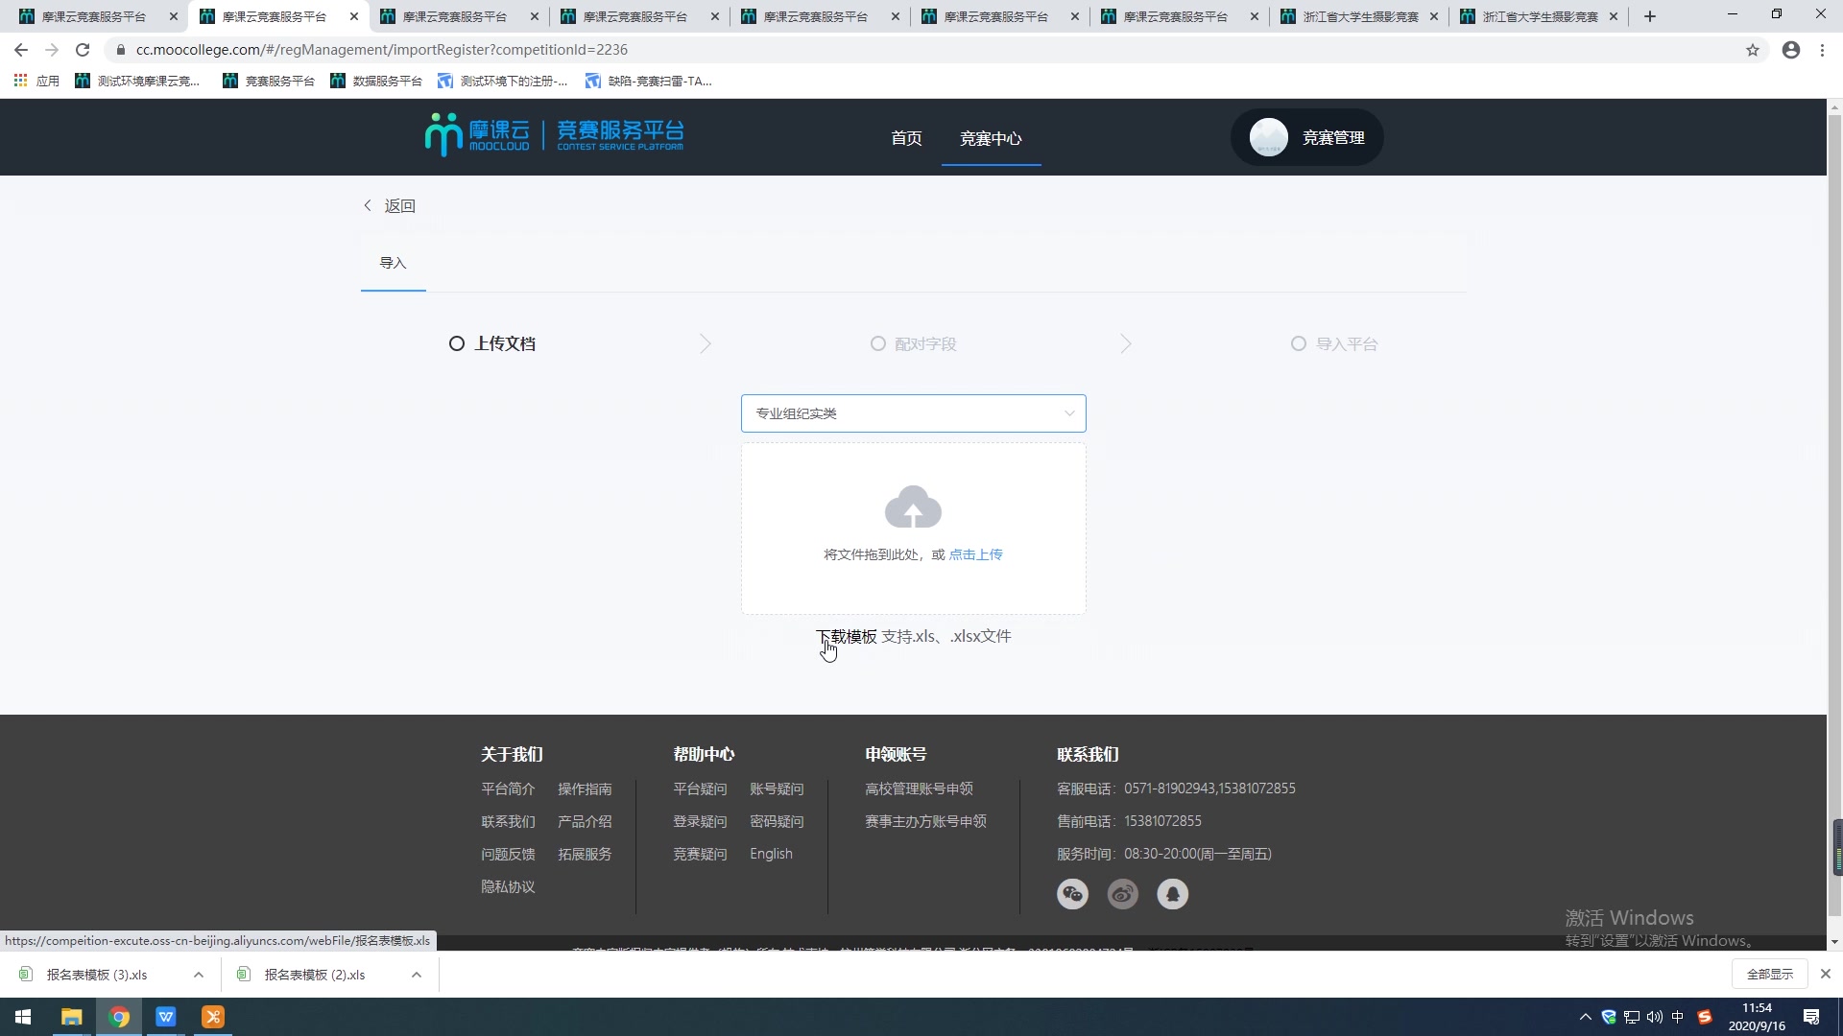1843x1036 pixels.
Task: Open downloaded file 报名表模板 (3).xls
Action: click(x=97, y=975)
